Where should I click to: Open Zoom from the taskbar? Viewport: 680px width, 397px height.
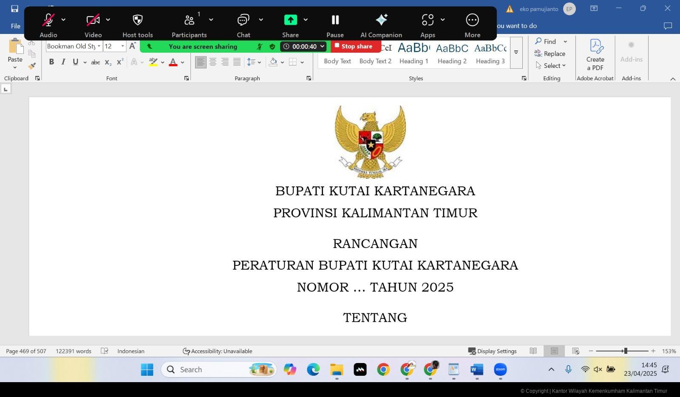point(500,370)
